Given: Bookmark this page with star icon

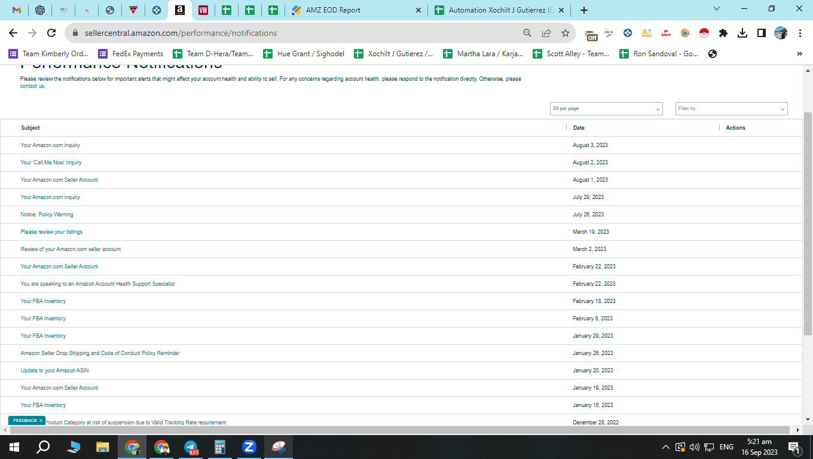Looking at the screenshot, I should [x=566, y=33].
